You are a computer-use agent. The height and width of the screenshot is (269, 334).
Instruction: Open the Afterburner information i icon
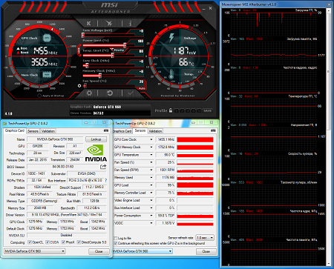coord(130,23)
